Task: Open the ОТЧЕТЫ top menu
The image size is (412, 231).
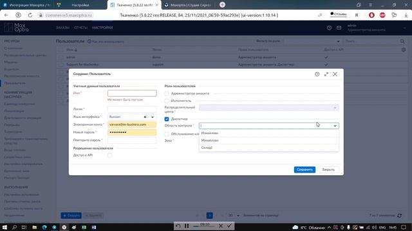Action: click(80, 28)
